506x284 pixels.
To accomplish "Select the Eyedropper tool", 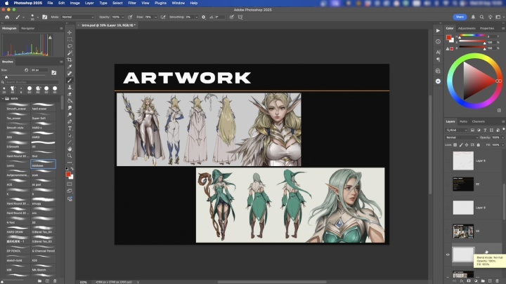I will click(x=70, y=67).
